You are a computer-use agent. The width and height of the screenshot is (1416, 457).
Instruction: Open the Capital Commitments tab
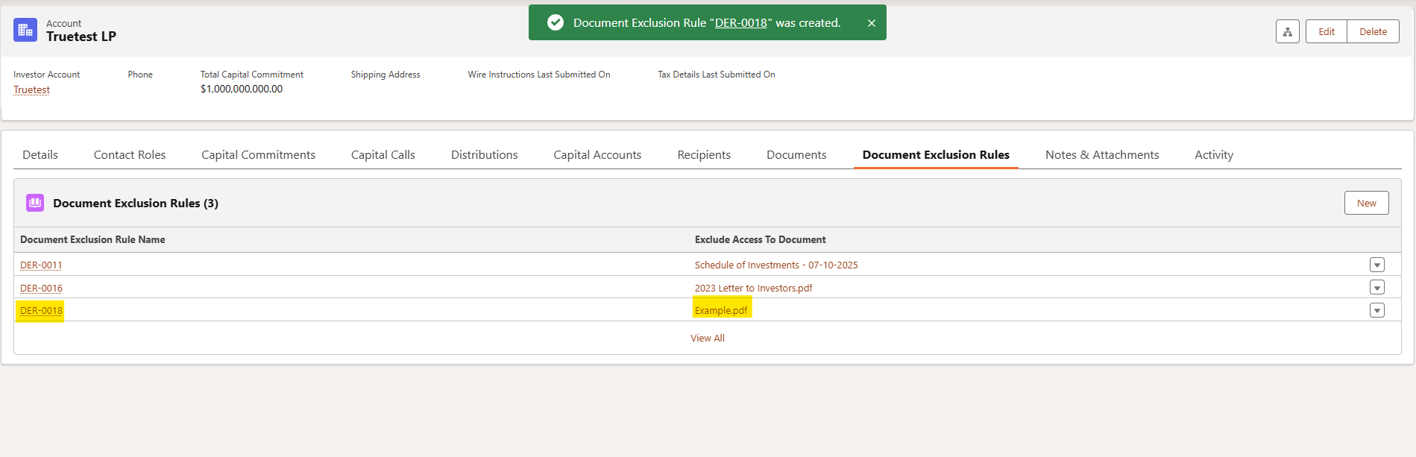(x=258, y=154)
